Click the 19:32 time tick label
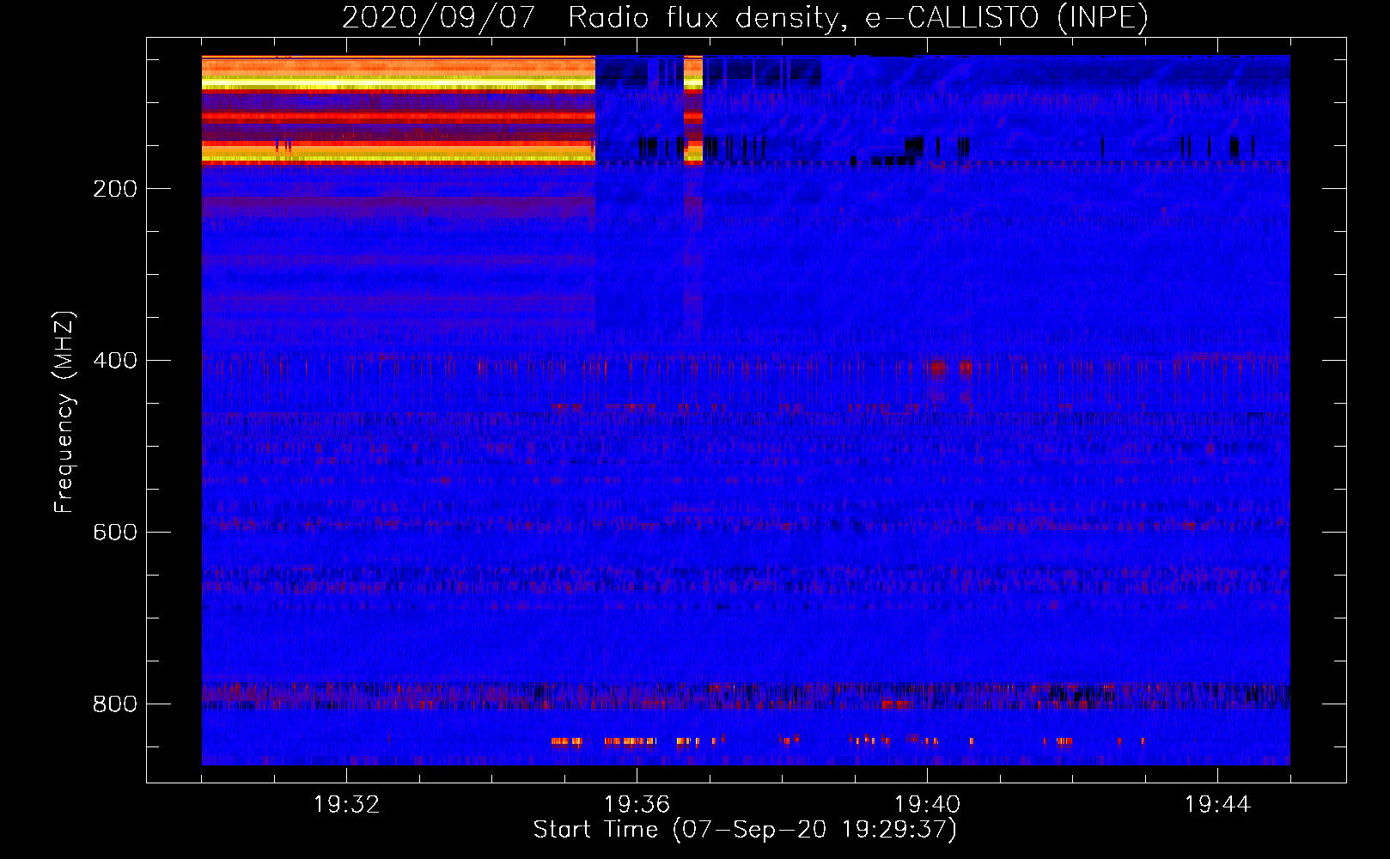This screenshot has height=859, width=1390. [346, 805]
